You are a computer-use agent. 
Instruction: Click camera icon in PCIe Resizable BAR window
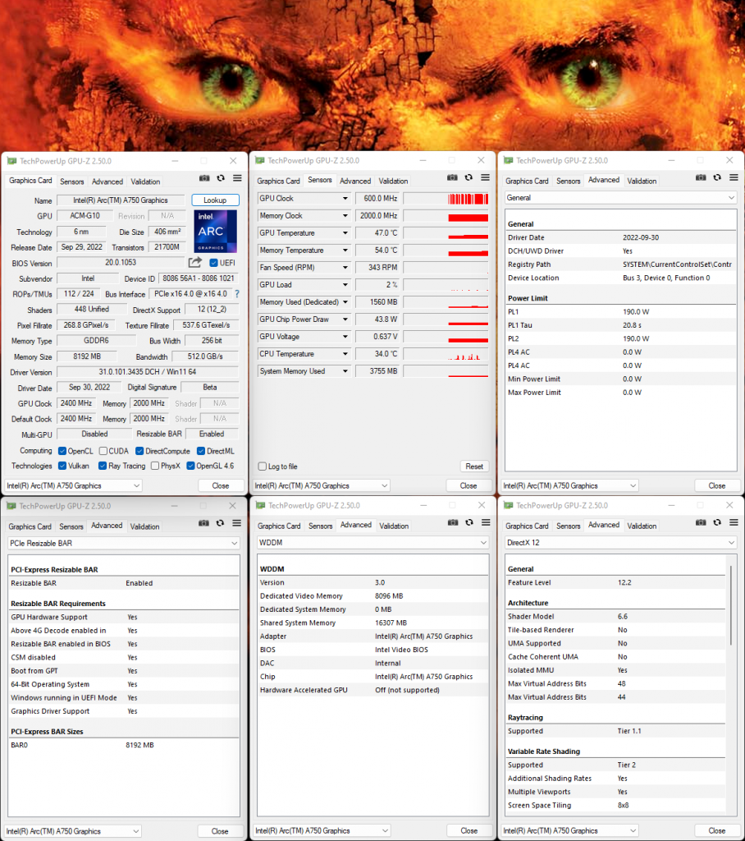click(203, 523)
